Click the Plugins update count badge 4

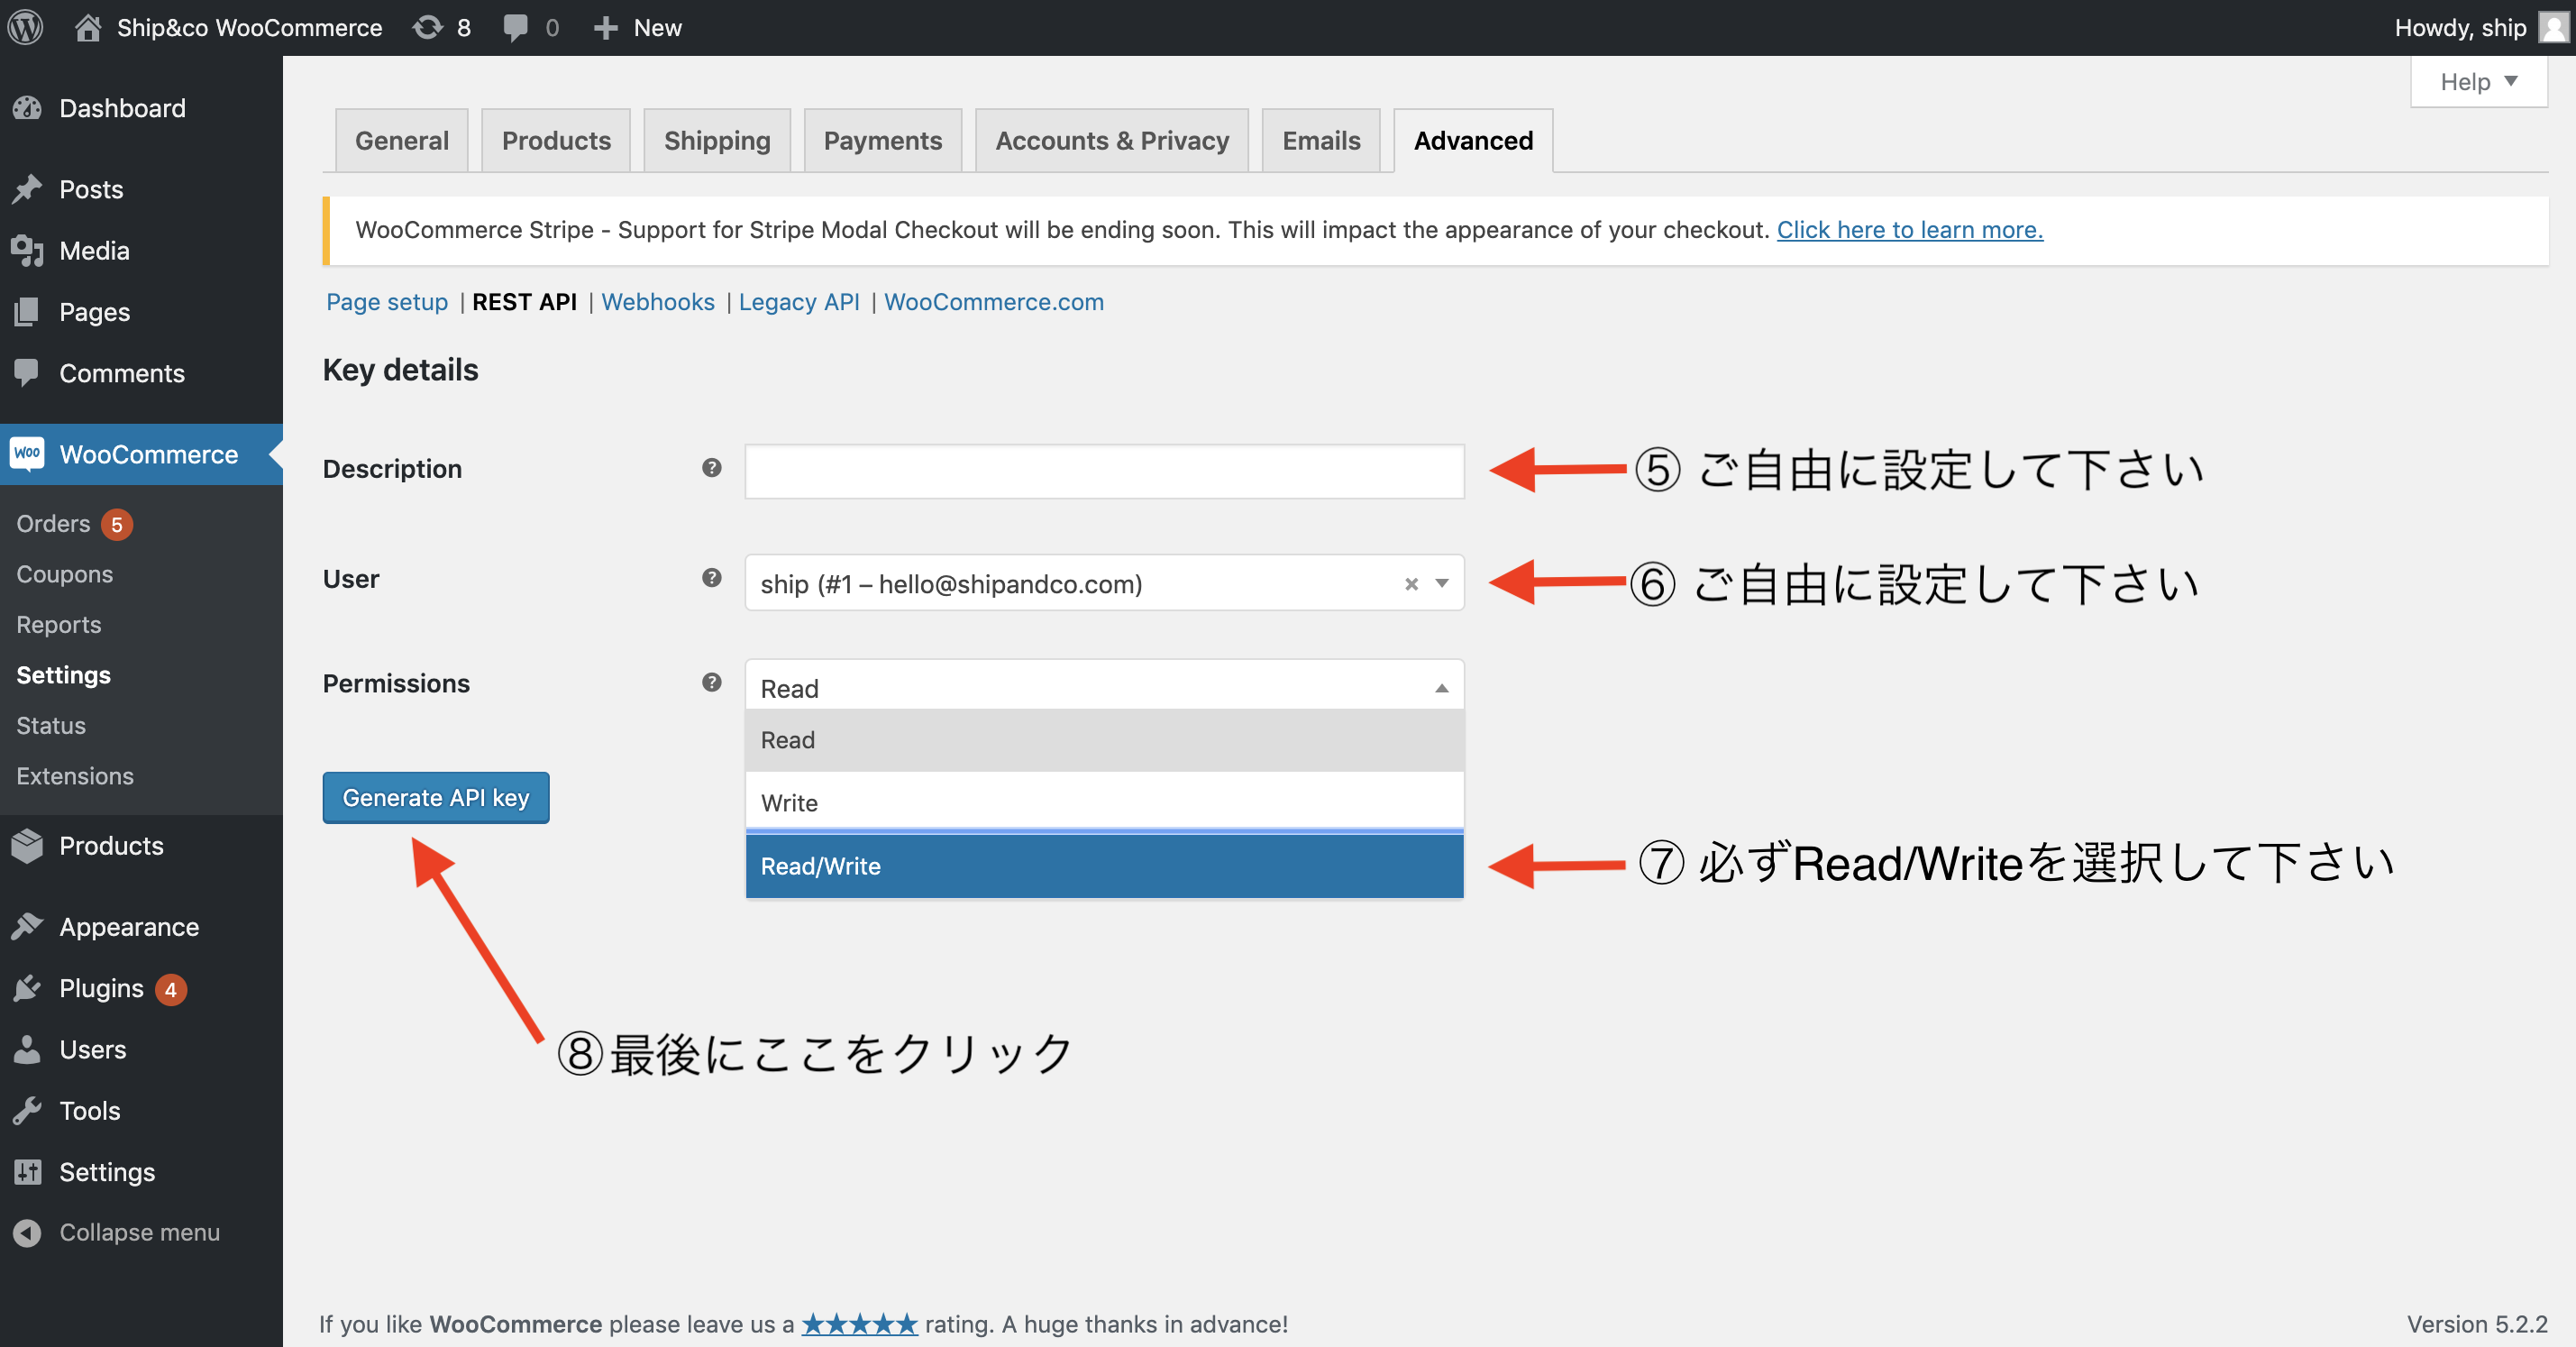tap(171, 990)
